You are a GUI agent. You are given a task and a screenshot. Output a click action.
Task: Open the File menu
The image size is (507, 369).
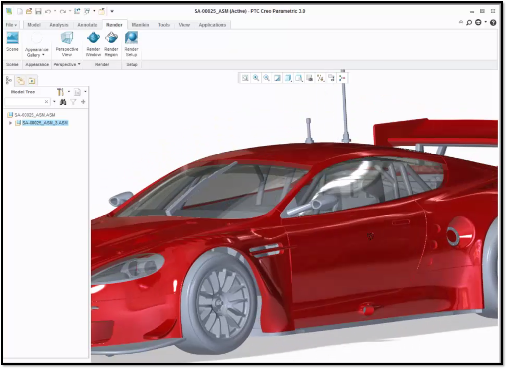[10, 25]
